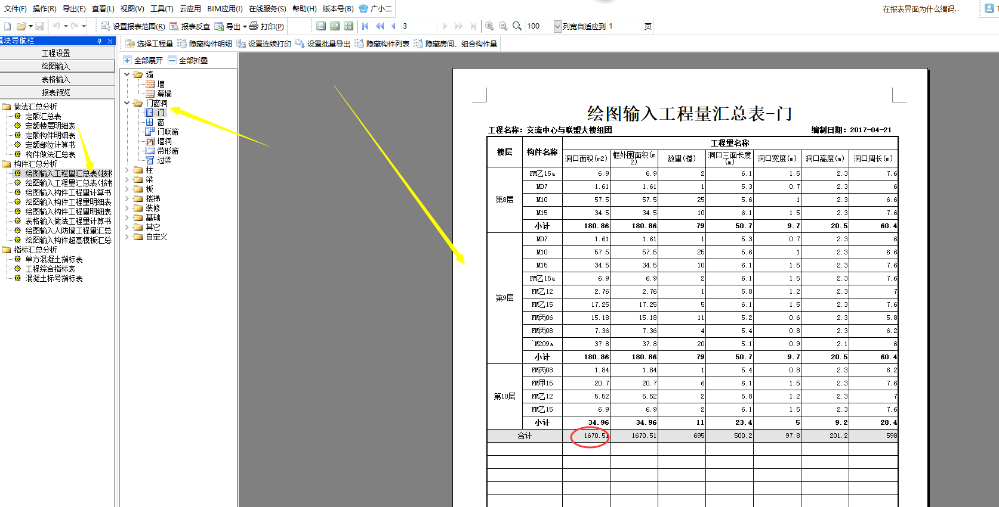Open the export dropdown arrow

click(x=245, y=26)
